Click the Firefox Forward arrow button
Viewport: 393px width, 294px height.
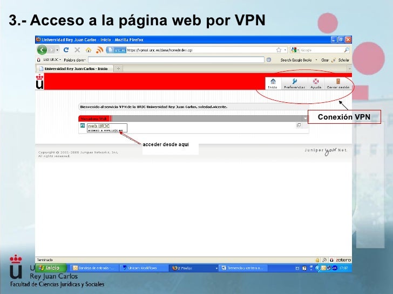click(51, 50)
